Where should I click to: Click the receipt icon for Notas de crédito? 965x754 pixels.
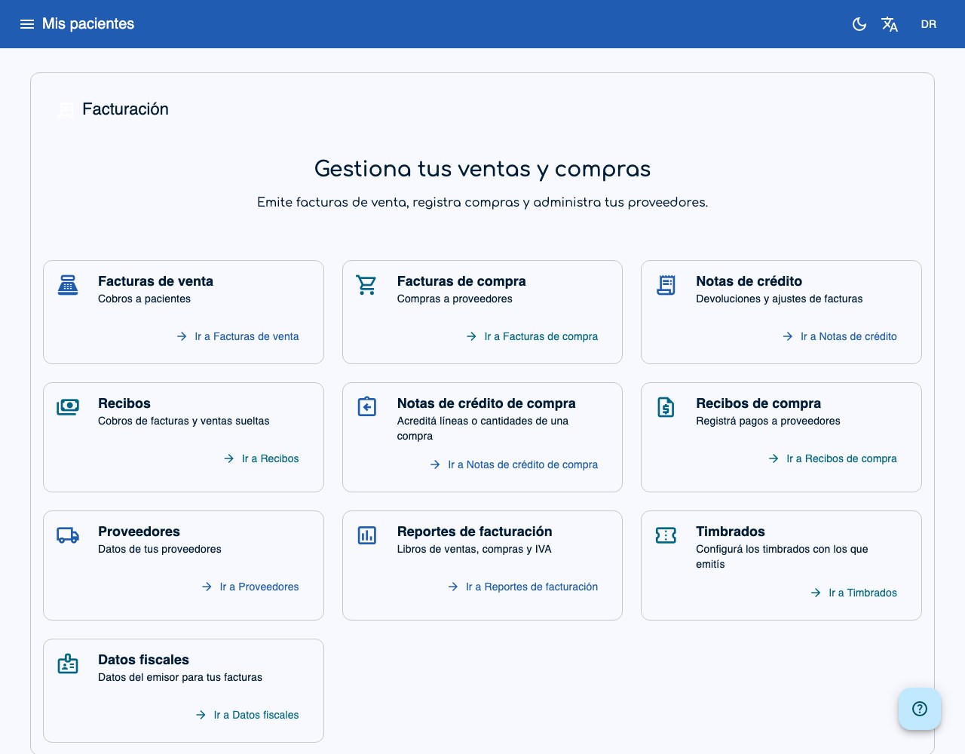coord(666,285)
